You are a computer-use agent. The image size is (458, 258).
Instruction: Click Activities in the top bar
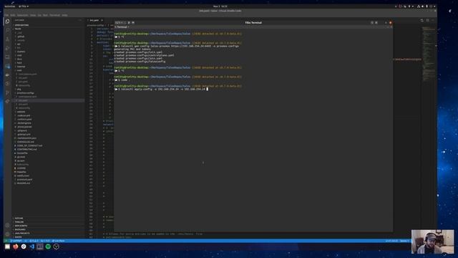9,6
